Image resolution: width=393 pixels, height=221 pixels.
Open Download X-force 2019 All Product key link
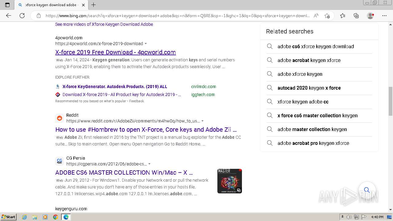[x=122, y=95]
